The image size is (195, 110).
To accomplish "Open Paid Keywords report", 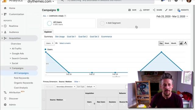I will (x=21, y=78).
